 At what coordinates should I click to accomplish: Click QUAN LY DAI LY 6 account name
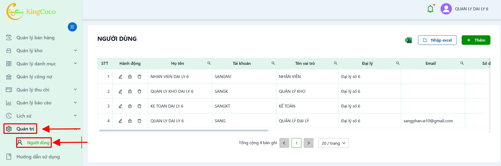coord(472,9)
